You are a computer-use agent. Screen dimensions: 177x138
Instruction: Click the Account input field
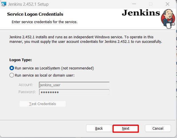pyautogui.click(x=74, y=85)
